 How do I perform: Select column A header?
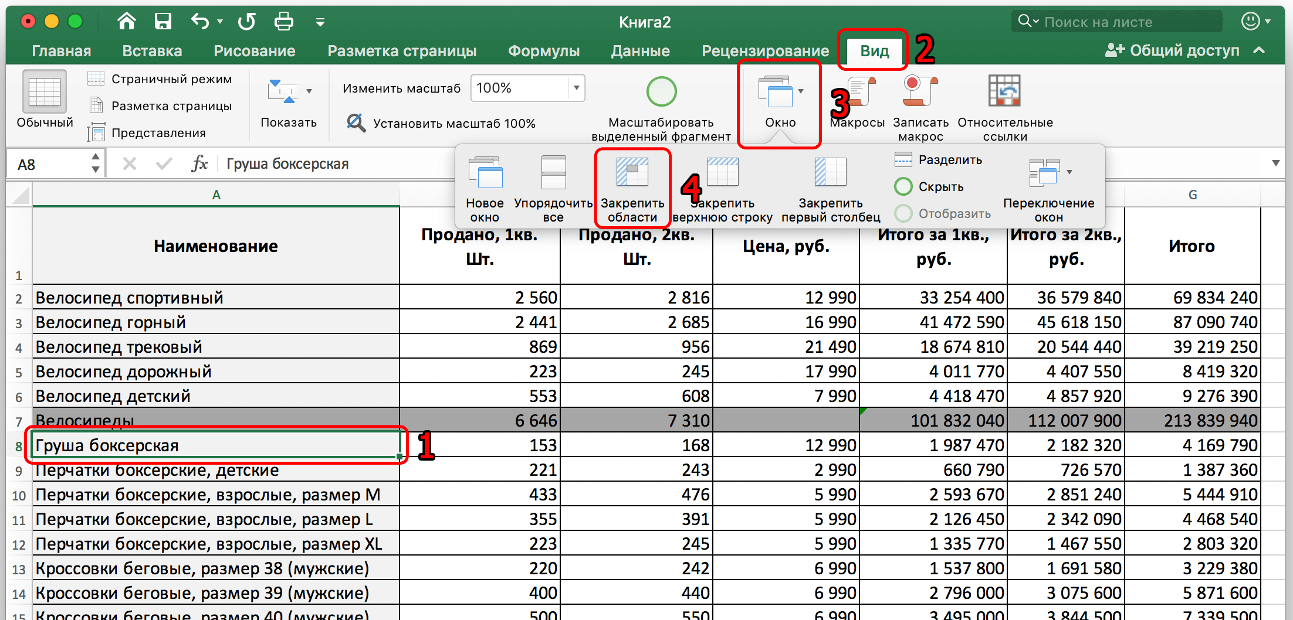(x=216, y=195)
